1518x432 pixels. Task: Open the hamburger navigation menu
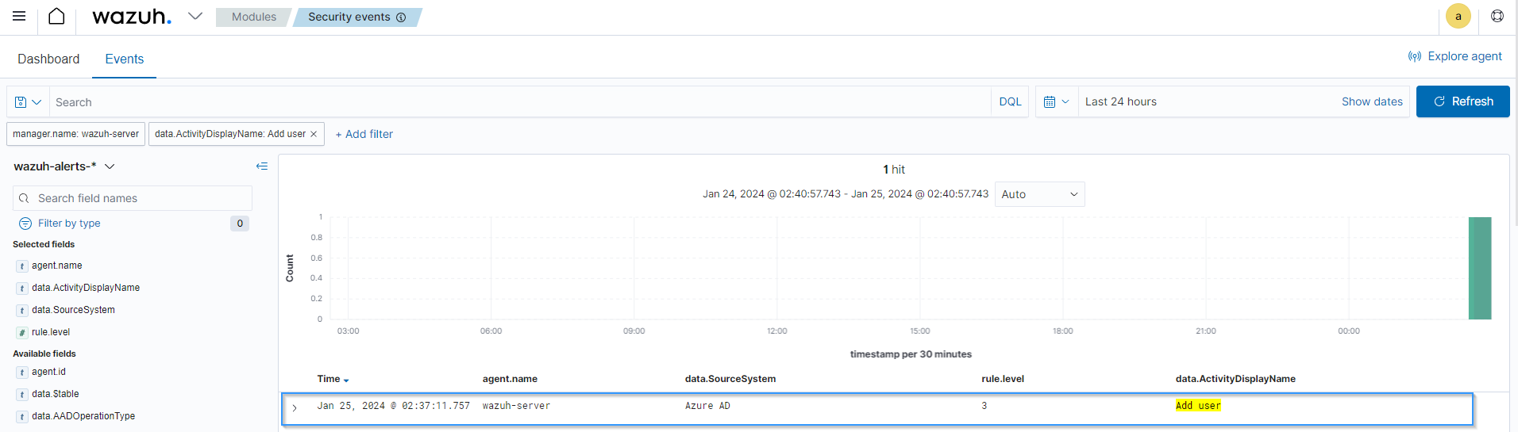coord(19,17)
